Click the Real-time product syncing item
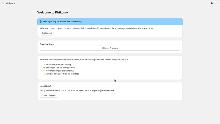This screenshot has height=124, width=220. coord(58,64)
